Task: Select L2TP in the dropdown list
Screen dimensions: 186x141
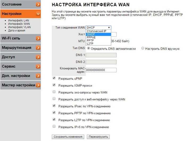Action: coord(90,43)
